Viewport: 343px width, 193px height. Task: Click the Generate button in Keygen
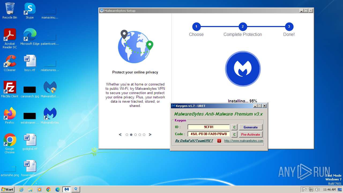251,127
